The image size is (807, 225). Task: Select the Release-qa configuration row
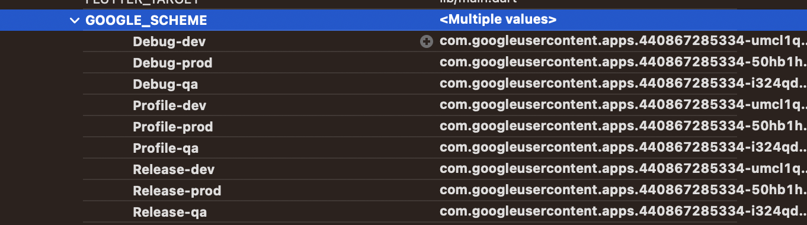tap(404, 212)
